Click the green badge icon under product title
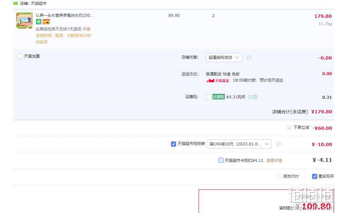Image resolution: width=337 pixels, height=213 pixels. (x=39, y=22)
